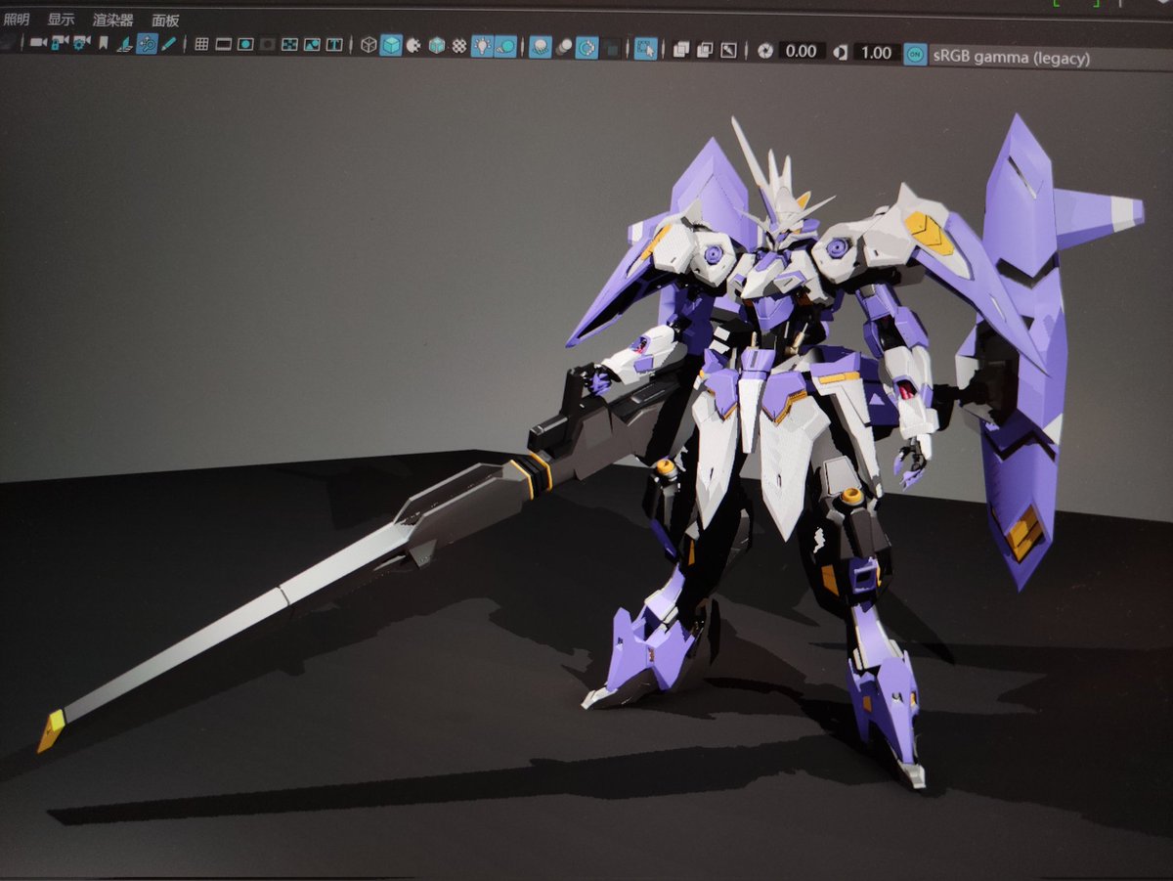Viewport: 1173px width, 881px height.
Task: Toggle the viewport Grid icon
Action: pyautogui.click(x=201, y=44)
